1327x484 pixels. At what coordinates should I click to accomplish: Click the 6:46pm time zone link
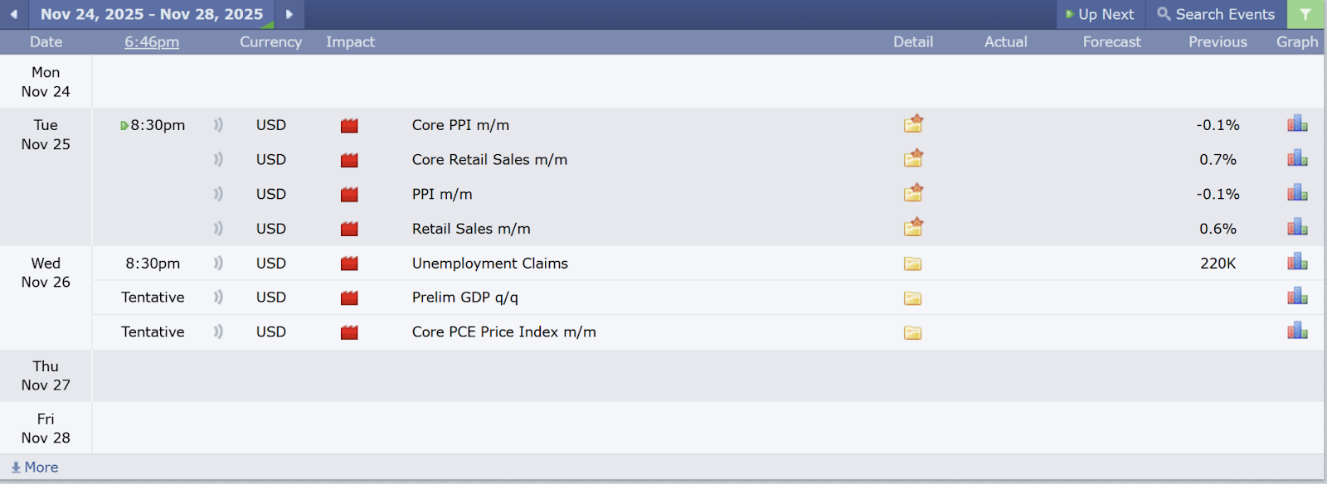152,41
